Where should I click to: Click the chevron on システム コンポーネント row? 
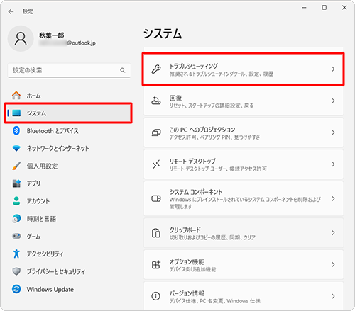tap(333, 198)
